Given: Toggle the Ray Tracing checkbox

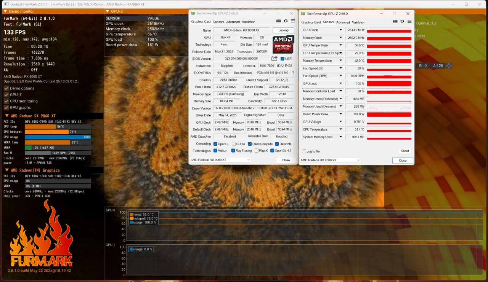Looking at the screenshot, I should tap(233, 151).
